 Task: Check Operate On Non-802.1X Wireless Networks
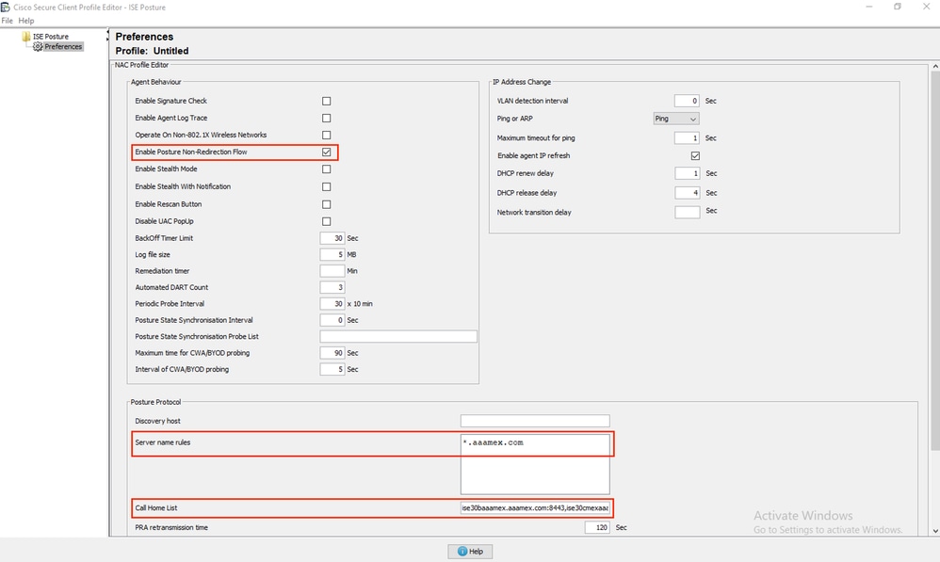point(326,135)
